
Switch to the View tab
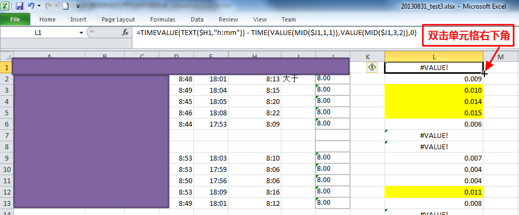(260, 19)
